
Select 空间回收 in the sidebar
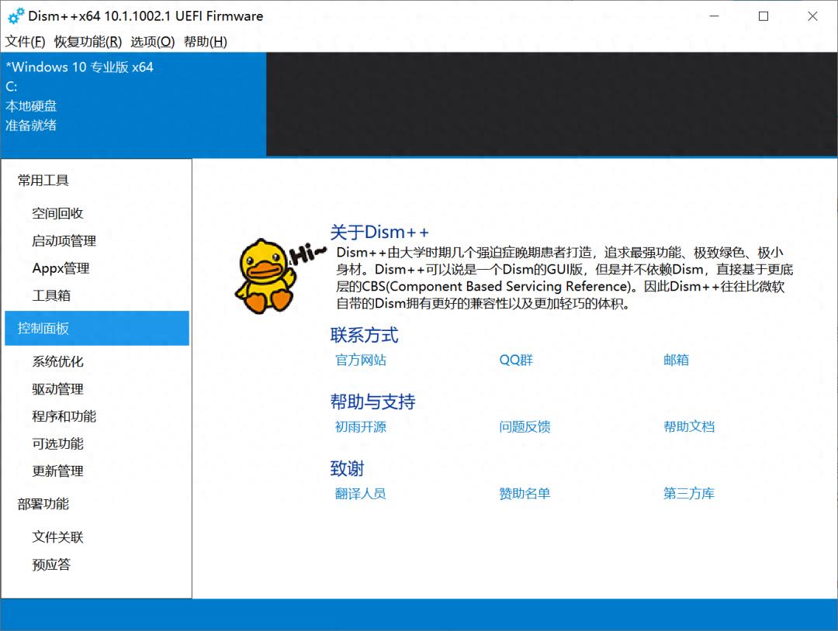click(x=57, y=213)
